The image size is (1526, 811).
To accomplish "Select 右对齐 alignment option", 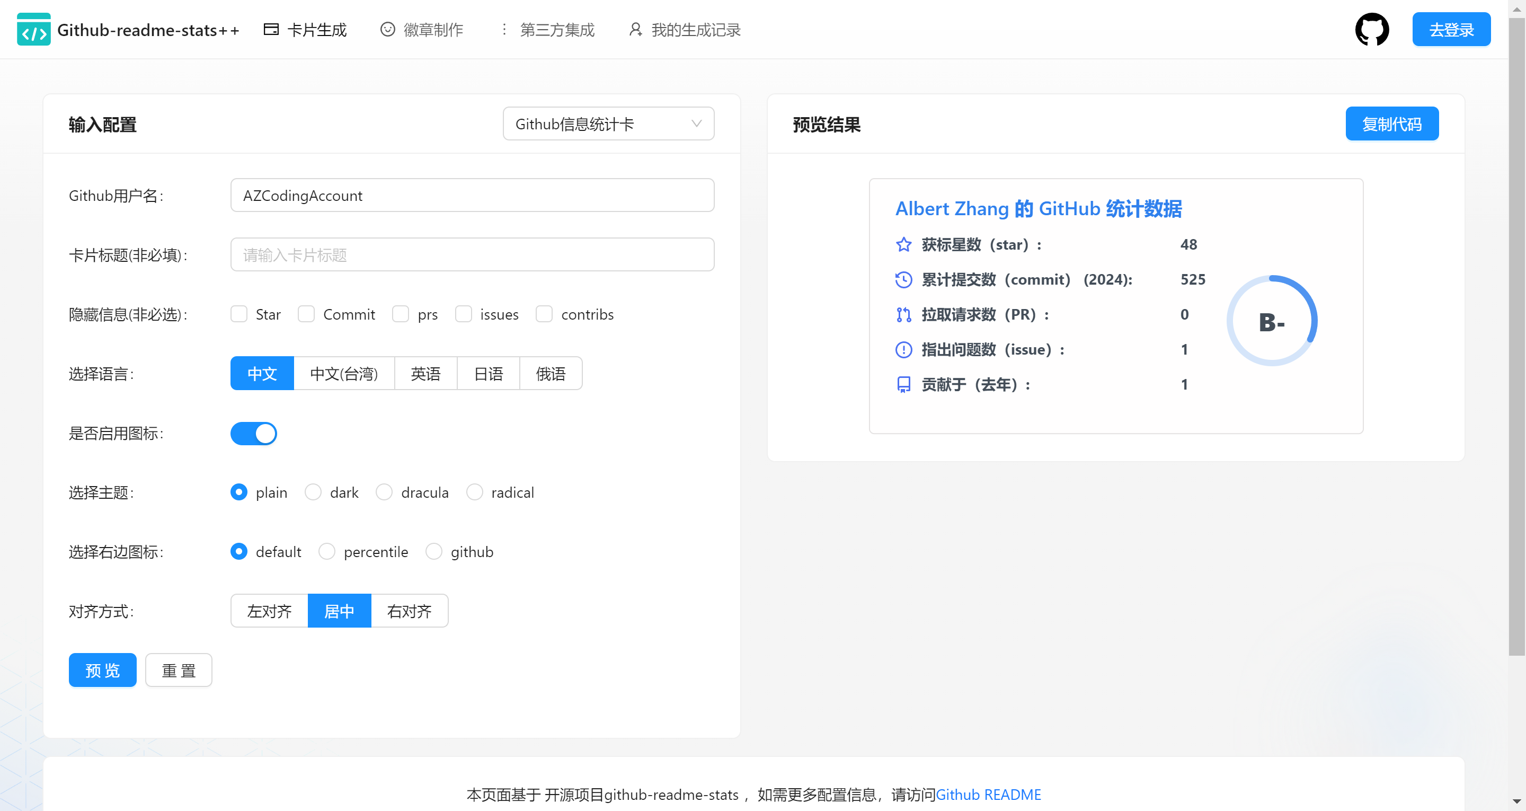I will pyautogui.click(x=409, y=611).
